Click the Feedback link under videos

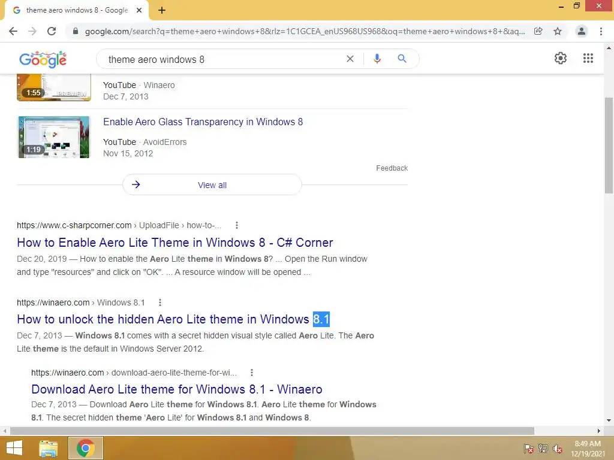point(392,168)
